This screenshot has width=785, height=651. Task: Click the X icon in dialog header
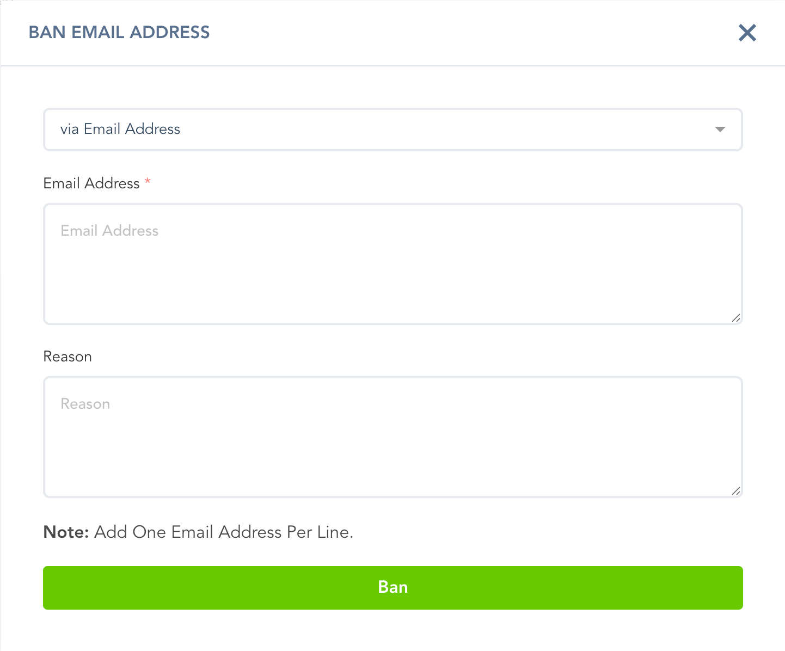pyautogui.click(x=747, y=33)
